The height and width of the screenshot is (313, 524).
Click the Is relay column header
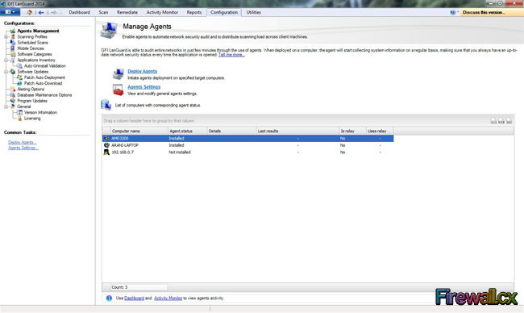[352, 131]
